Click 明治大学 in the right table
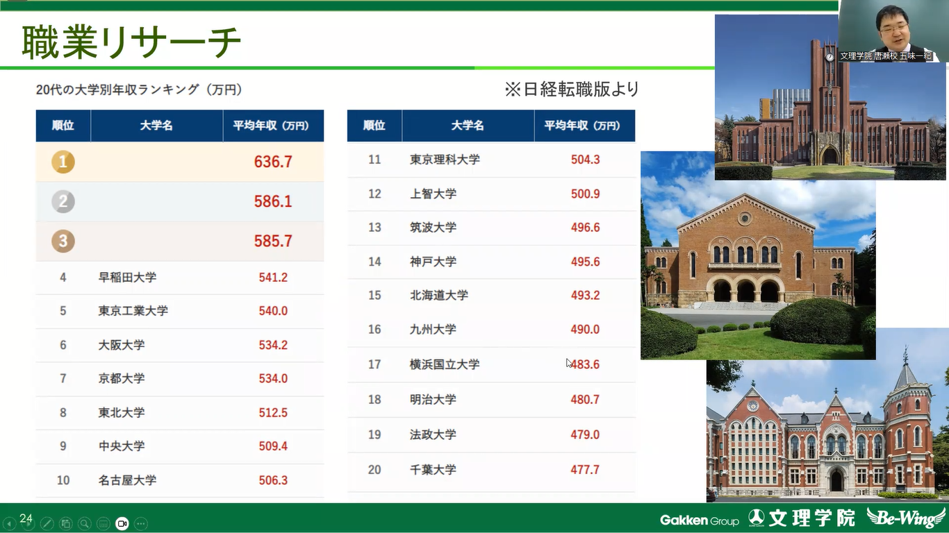949x533 pixels. [433, 399]
